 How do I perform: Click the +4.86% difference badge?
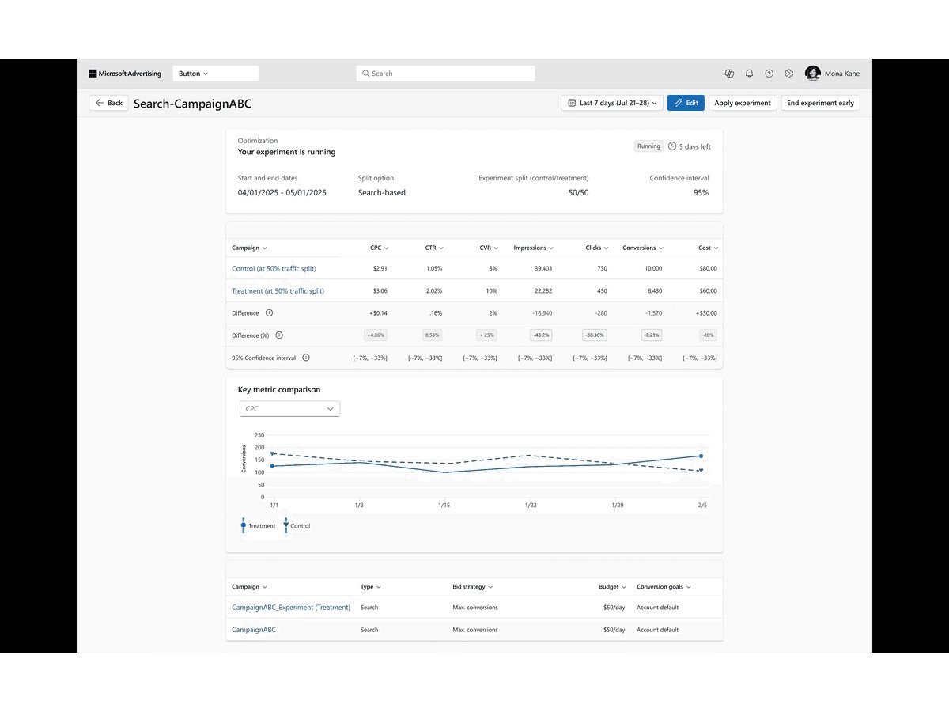pyautogui.click(x=376, y=335)
